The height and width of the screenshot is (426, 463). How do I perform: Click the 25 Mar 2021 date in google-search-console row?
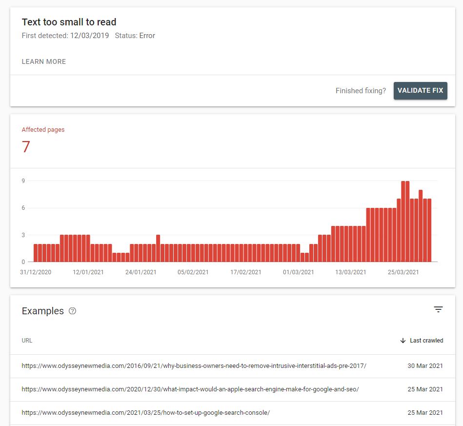pyautogui.click(x=425, y=413)
